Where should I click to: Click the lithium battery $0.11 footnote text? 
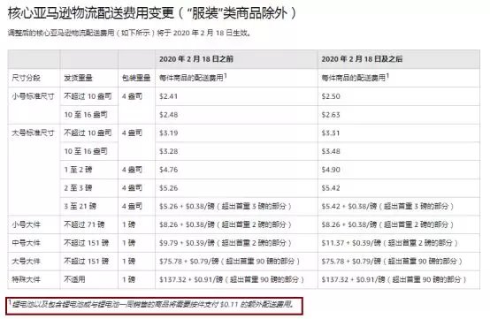[x=152, y=304]
